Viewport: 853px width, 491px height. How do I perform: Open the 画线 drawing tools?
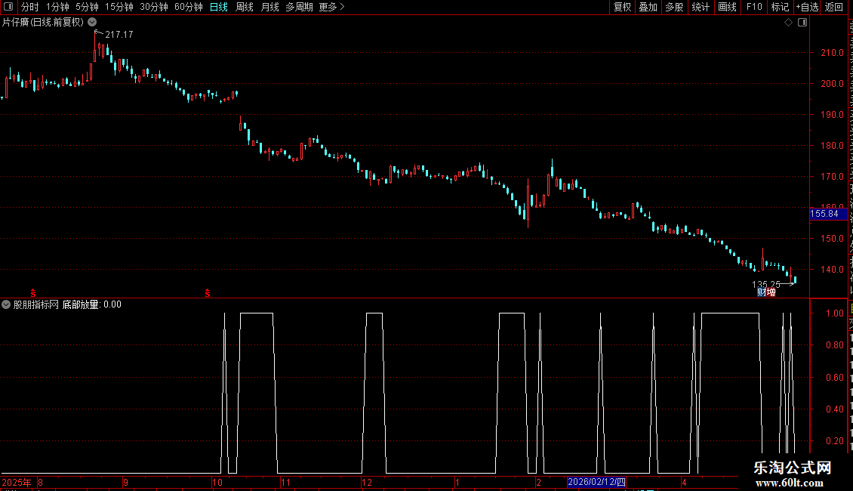[x=728, y=7]
